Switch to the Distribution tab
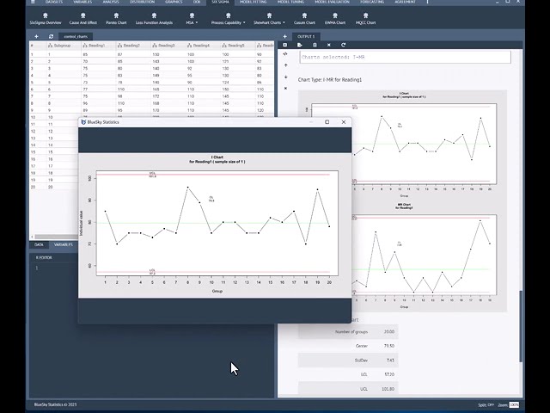The height and width of the screenshot is (413, 550). click(142, 2)
